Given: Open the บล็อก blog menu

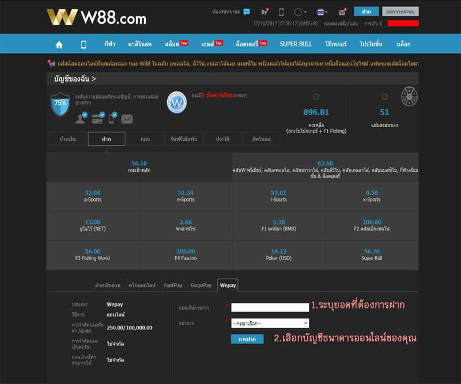Looking at the screenshot, I should (x=403, y=44).
